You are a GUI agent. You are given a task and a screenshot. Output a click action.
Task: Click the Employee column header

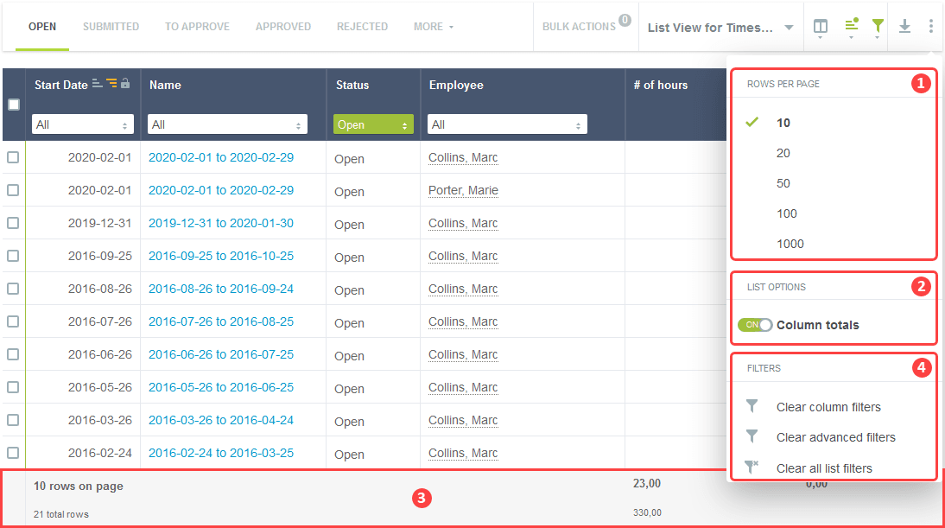tap(456, 85)
